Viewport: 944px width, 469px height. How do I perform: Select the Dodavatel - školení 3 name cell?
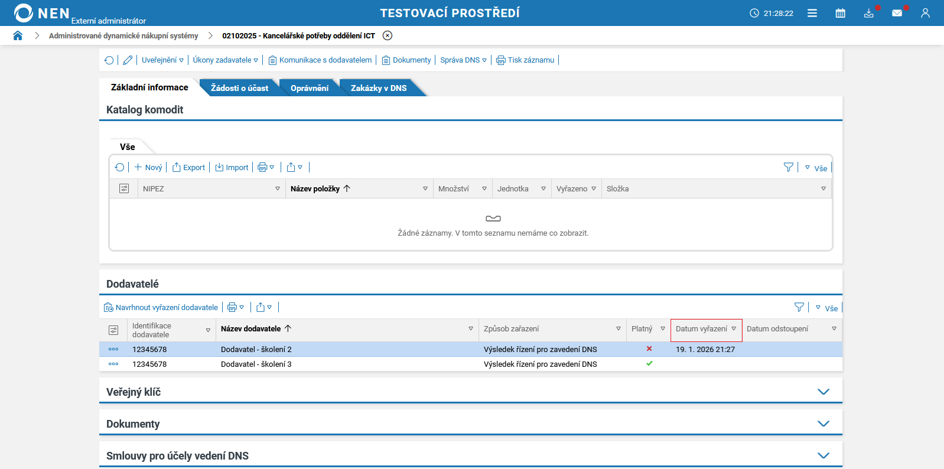[x=347, y=364]
